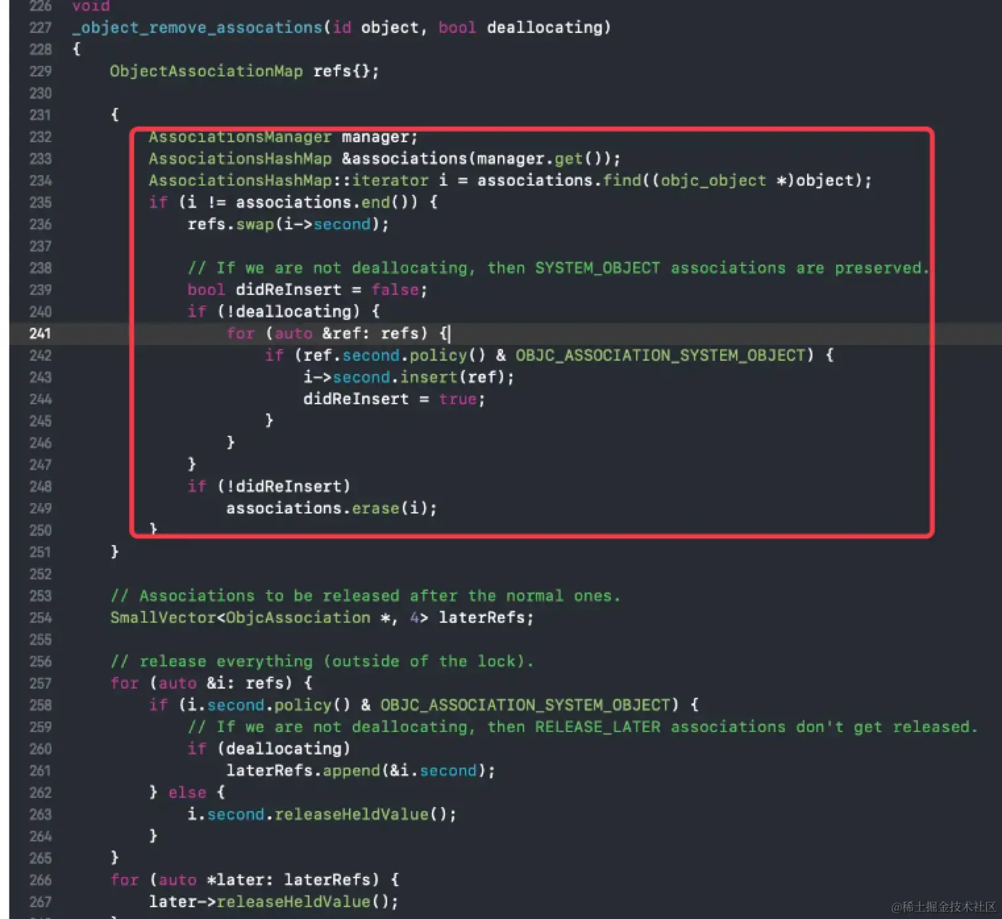The image size is (1002, 919).
Task: Click 'if (!deallocating) {' on line 240
Action: pyautogui.click(x=284, y=311)
